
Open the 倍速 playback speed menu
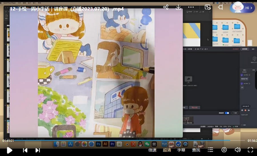(152, 150)
